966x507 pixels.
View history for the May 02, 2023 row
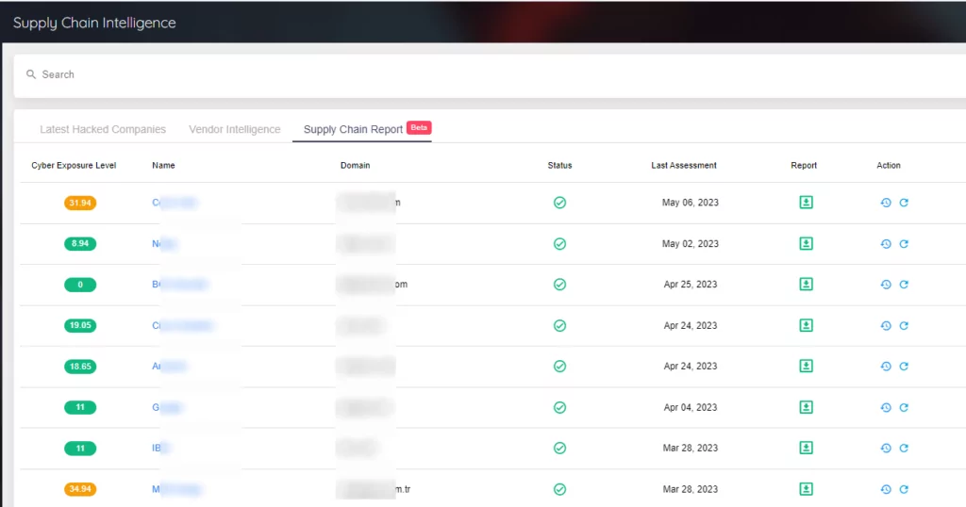point(886,244)
